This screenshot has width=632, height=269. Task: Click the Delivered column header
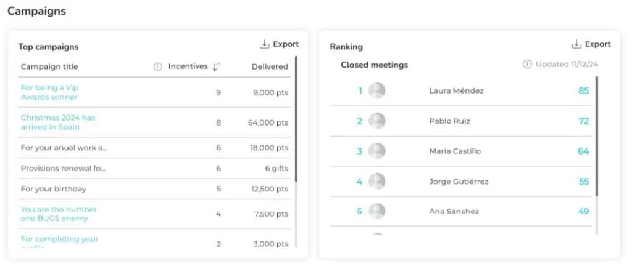270,66
